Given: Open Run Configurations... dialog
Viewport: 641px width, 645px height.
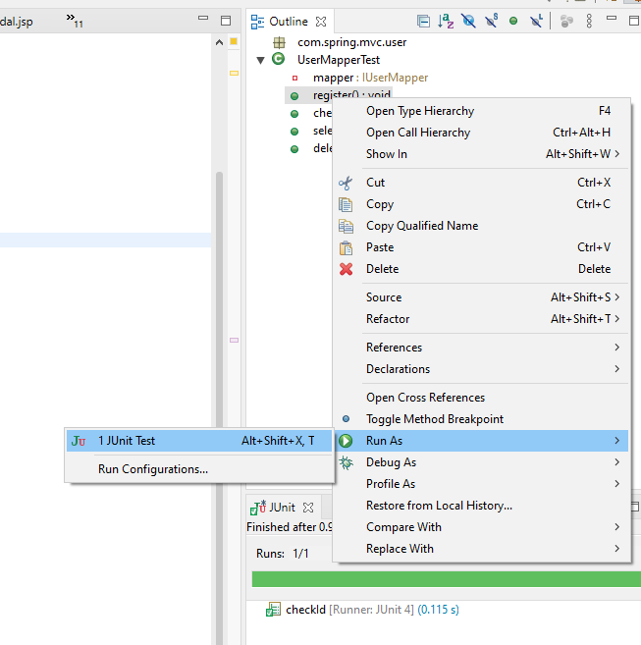Looking at the screenshot, I should (199, 469).
